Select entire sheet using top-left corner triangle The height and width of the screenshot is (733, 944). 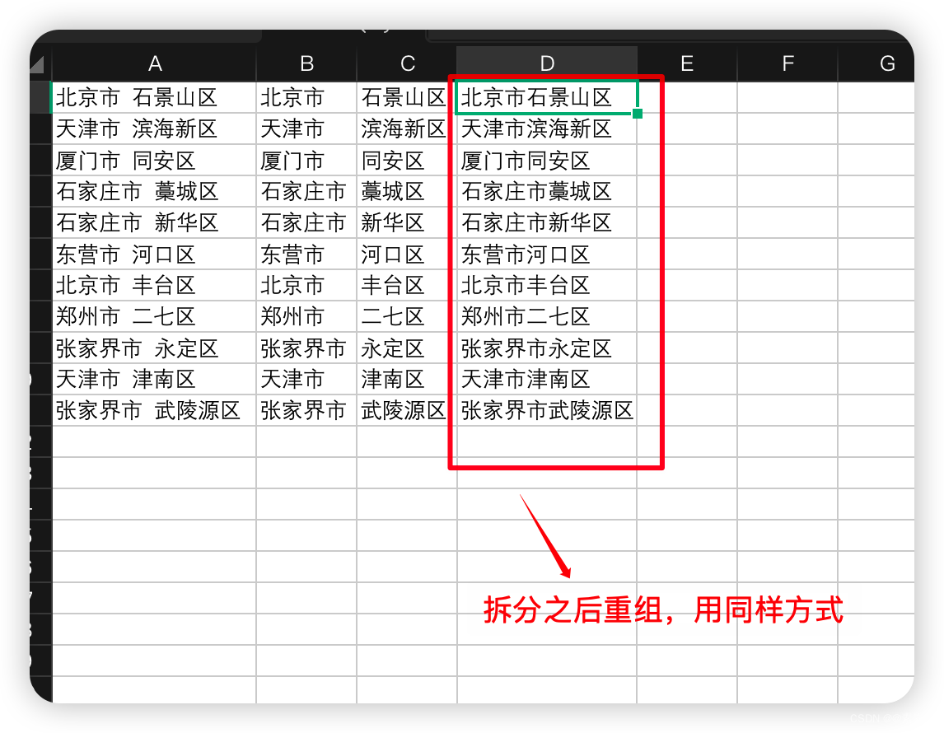(x=40, y=63)
